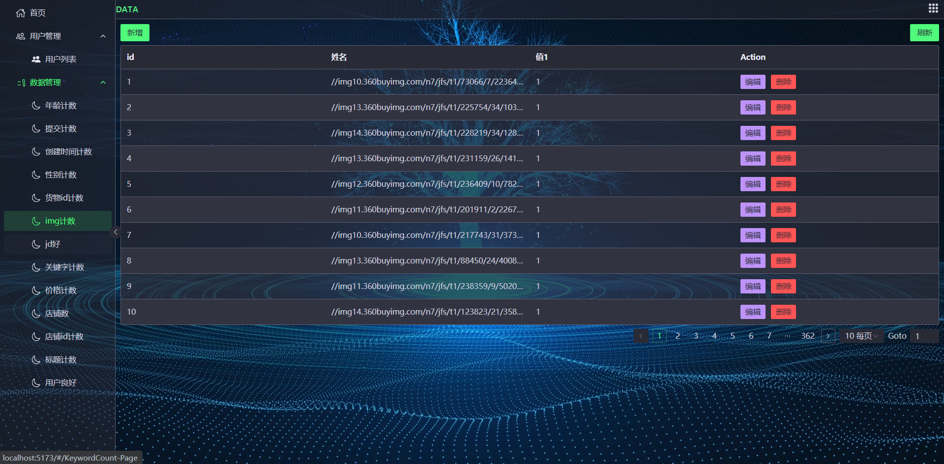Collapse the sidebar using the edge arrow handle
Screen dimensions: 944x464
116,232
